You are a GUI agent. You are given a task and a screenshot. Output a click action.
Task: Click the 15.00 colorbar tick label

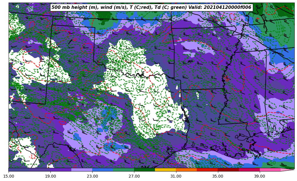click(x=9, y=176)
